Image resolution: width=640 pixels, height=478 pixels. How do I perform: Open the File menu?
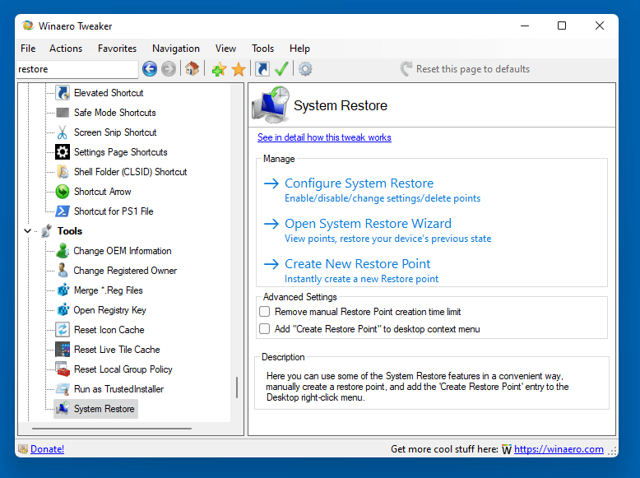(x=28, y=49)
